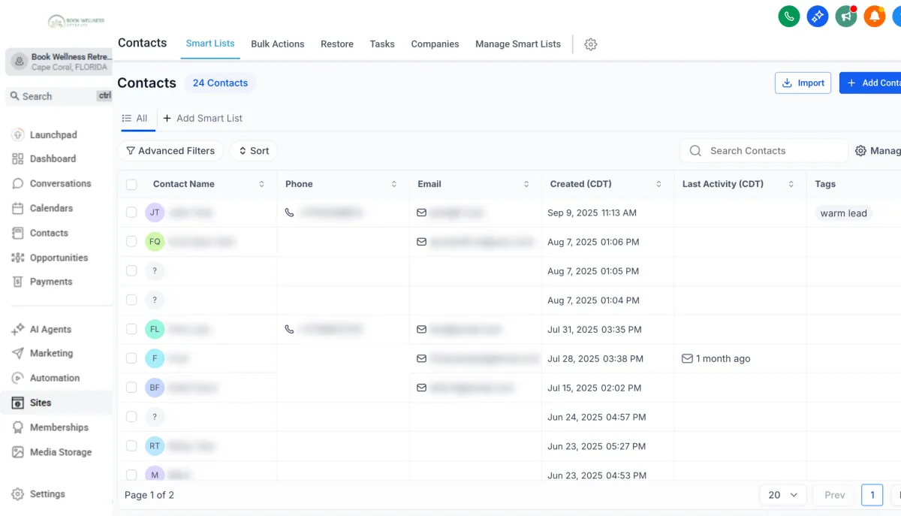The height and width of the screenshot is (516, 901).
Task: Open Manage Smart Lists tab
Action: pyautogui.click(x=518, y=44)
